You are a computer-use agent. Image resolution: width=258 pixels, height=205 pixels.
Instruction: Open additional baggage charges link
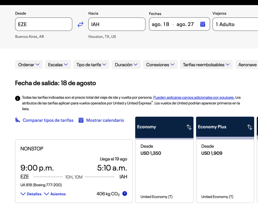tap(194, 97)
